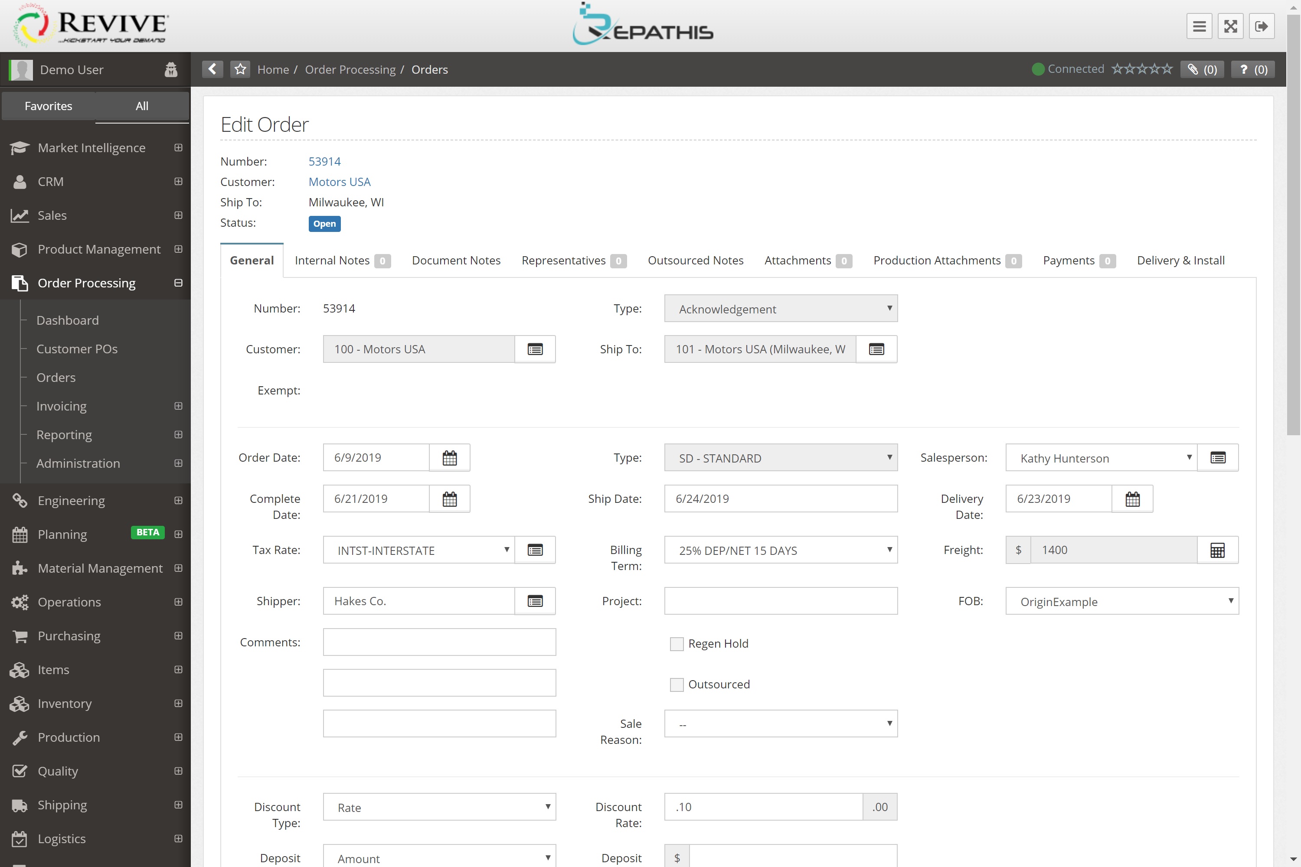The height and width of the screenshot is (867, 1301).
Task: Click the logout exit icon
Action: click(1261, 26)
